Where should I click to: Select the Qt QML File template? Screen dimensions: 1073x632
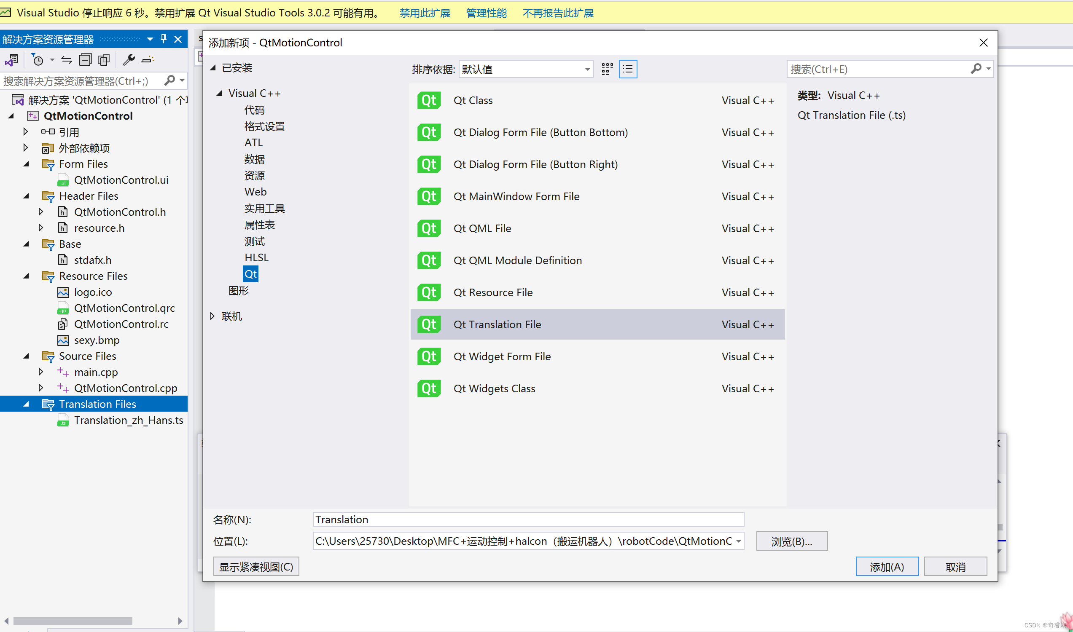point(597,228)
